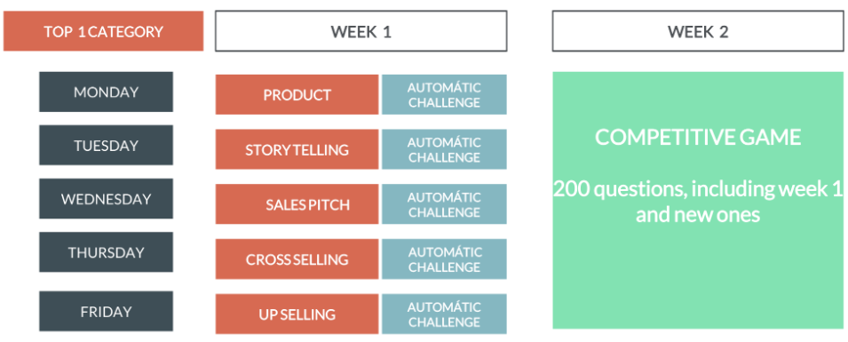Click Automatic Challenge next to STORYTELLING

(x=444, y=149)
